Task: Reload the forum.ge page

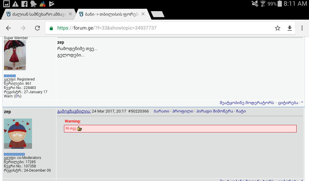Action: click(37, 28)
